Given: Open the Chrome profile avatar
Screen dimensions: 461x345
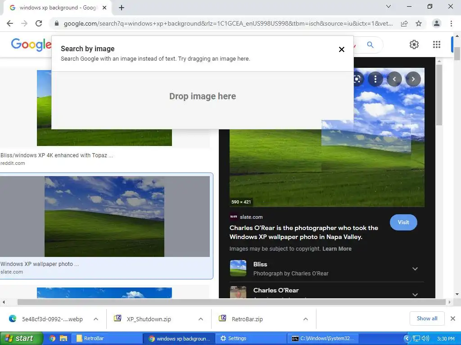Looking at the screenshot, I should 437,23.
